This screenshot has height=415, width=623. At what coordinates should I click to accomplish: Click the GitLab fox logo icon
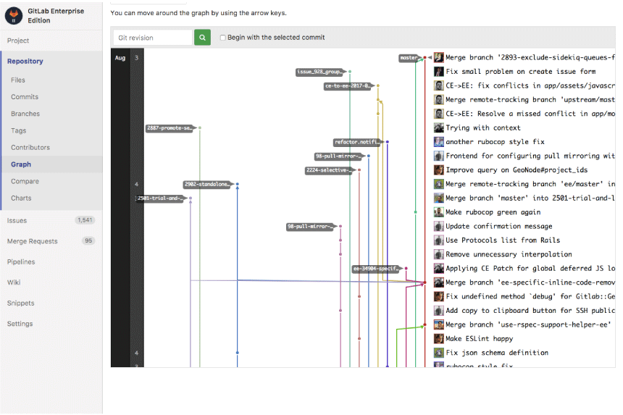tap(14, 15)
